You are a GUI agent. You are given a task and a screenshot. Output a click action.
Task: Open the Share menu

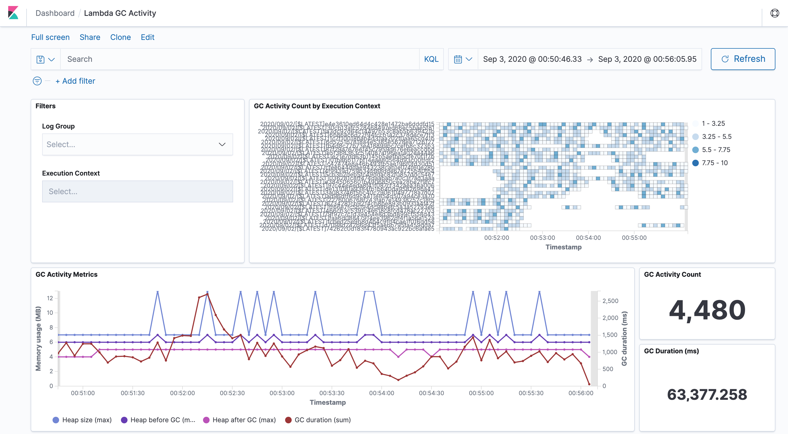point(90,37)
